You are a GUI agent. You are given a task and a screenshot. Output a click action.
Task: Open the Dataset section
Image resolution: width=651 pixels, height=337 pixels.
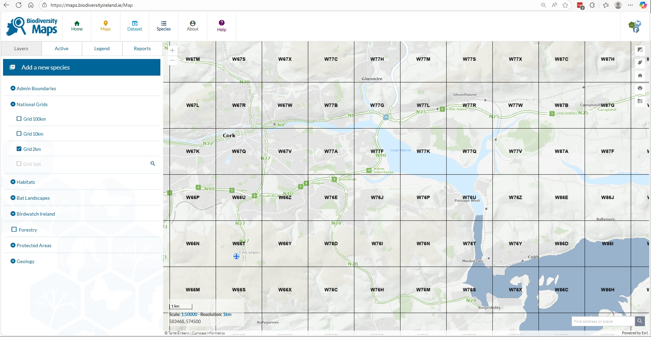(x=135, y=26)
